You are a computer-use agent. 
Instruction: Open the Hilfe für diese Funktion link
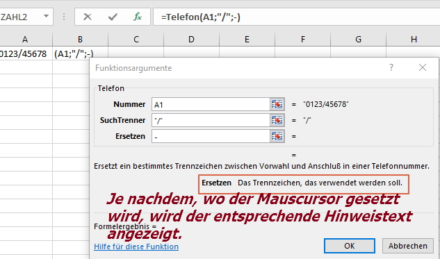136,247
